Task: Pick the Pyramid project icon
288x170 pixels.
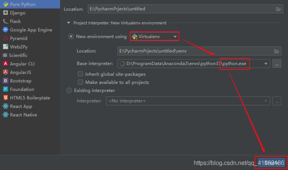Action: pos(5,38)
